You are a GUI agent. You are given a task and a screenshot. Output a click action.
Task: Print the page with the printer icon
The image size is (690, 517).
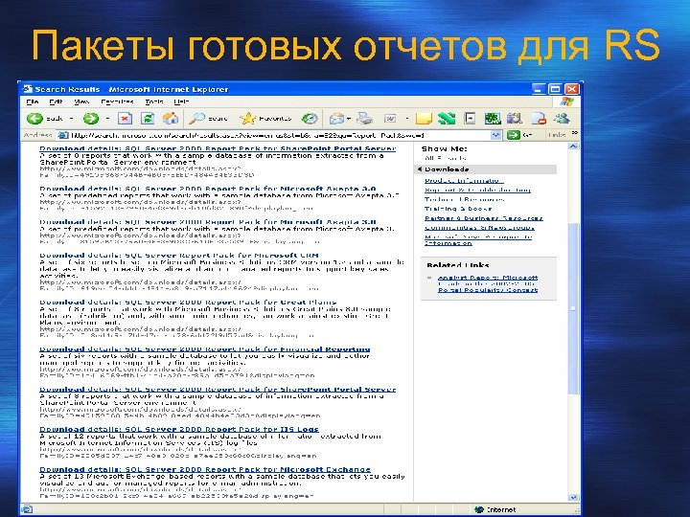click(x=364, y=119)
